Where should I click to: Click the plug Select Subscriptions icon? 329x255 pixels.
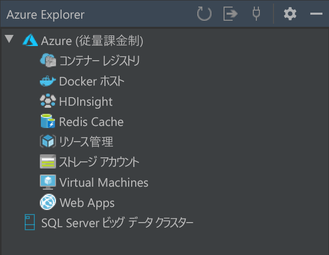click(x=256, y=14)
